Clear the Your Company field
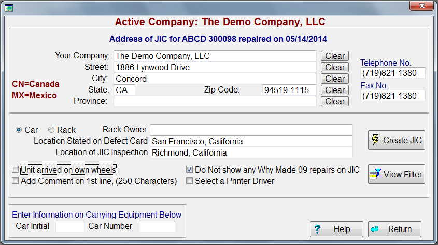The height and width of the screenshot is (245, 438). (x=335, y=56)
